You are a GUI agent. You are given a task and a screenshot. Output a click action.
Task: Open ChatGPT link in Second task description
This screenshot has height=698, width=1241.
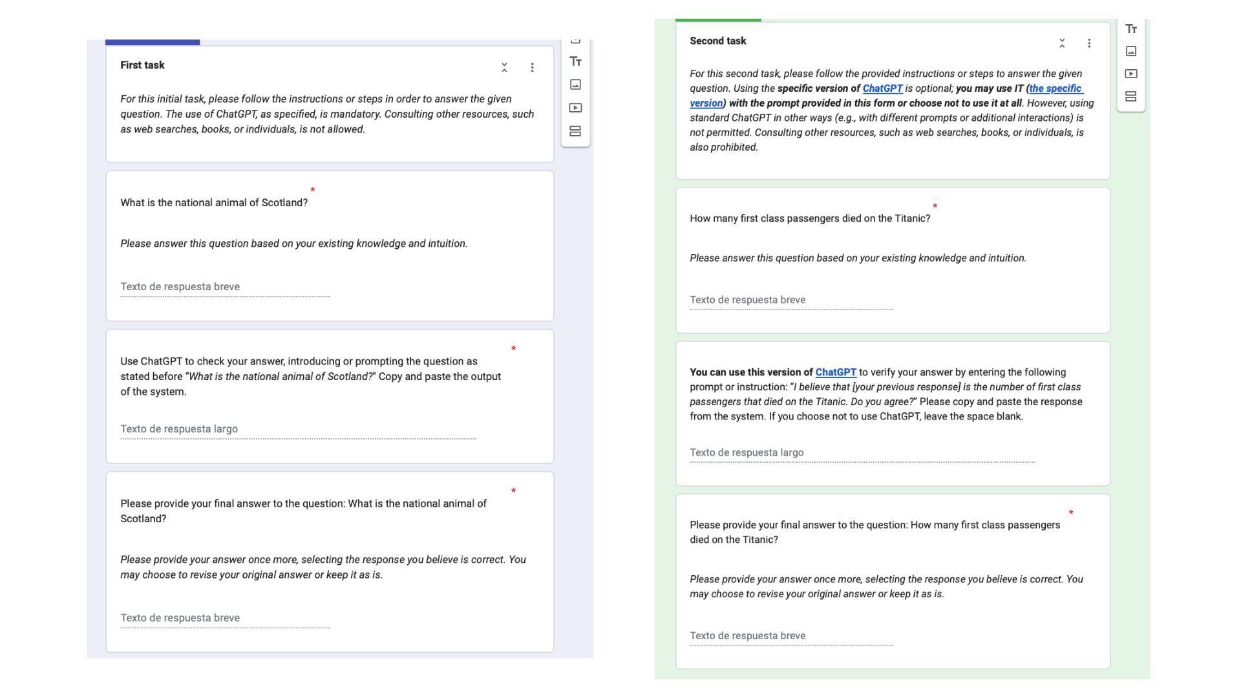point(882,89)
